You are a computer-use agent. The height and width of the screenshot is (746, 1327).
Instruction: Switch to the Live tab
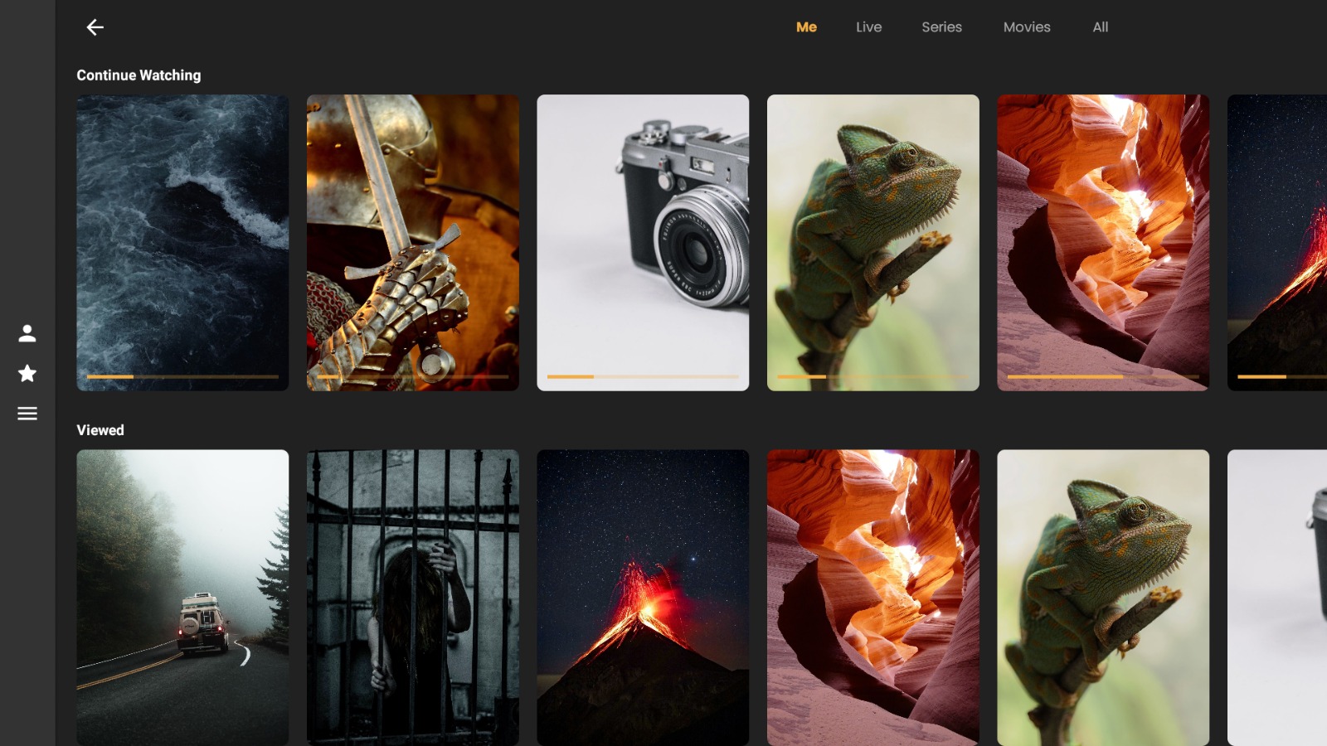coord(868,27)
